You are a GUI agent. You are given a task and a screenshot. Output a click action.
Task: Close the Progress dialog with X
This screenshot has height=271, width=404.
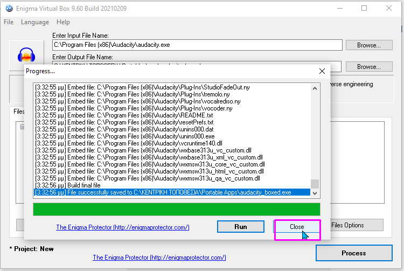tap(322, 71)
